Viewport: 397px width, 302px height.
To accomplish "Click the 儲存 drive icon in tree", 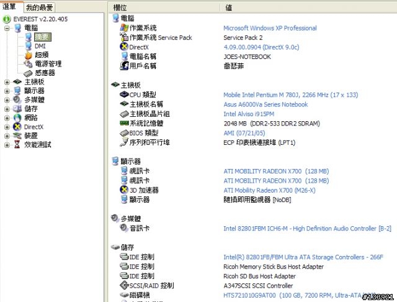I will coord(17,109).
